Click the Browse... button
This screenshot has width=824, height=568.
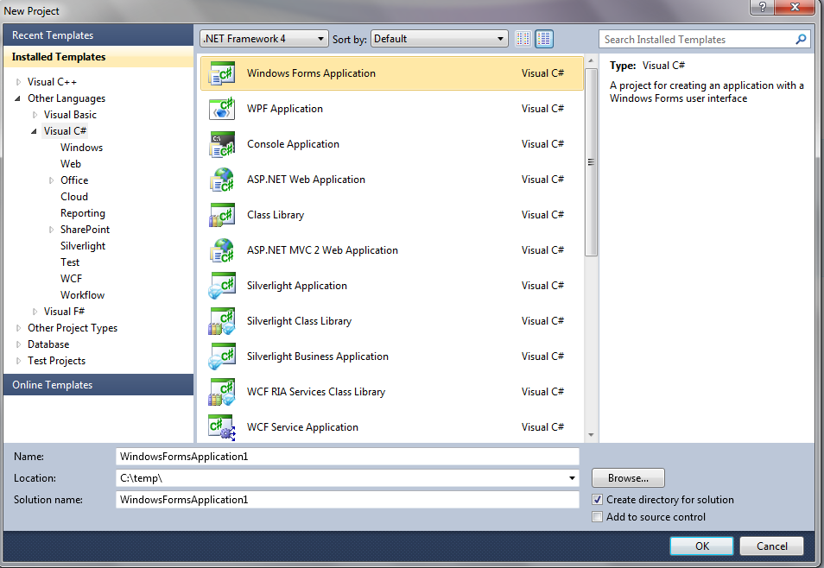click(x=628, y=478)
